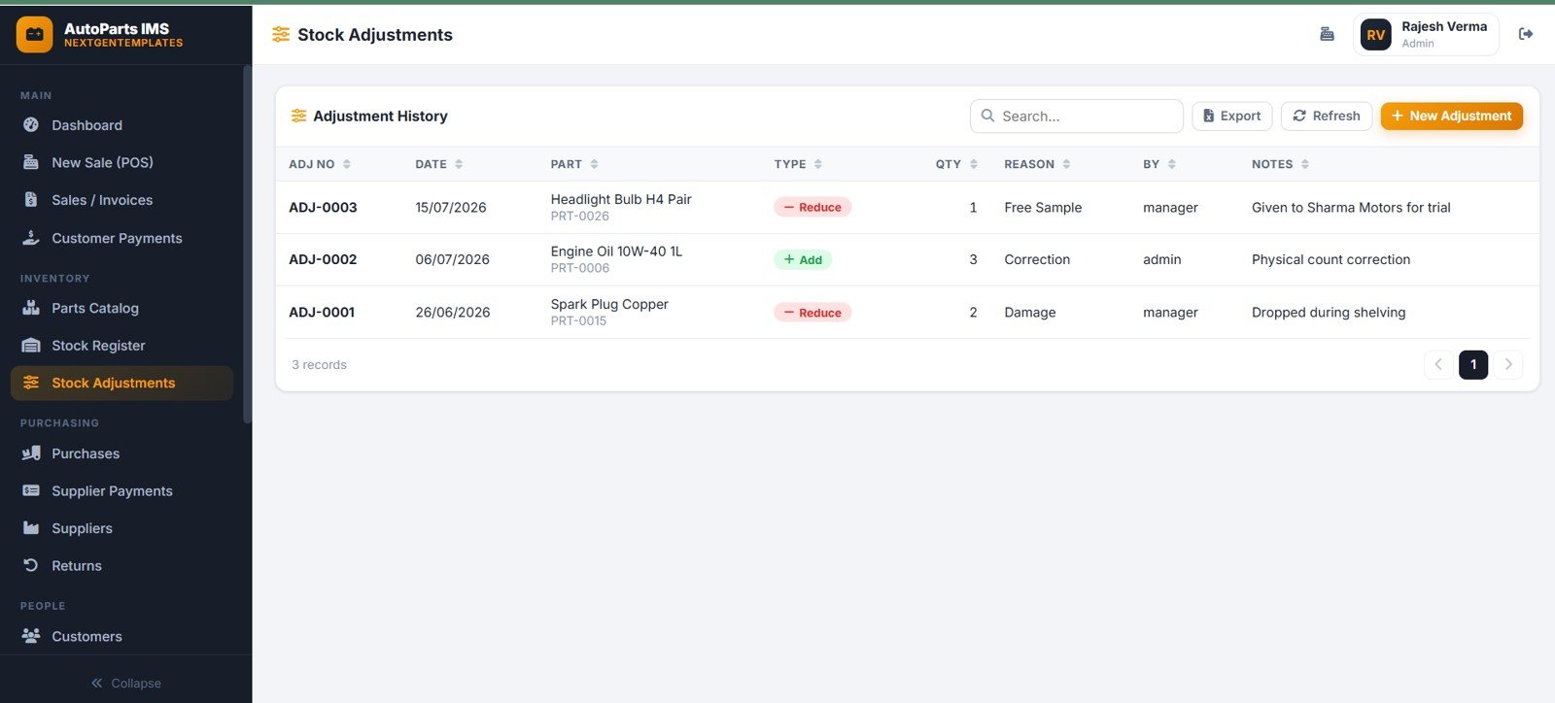Collapse the sidebar

click(x=126, y=684)
